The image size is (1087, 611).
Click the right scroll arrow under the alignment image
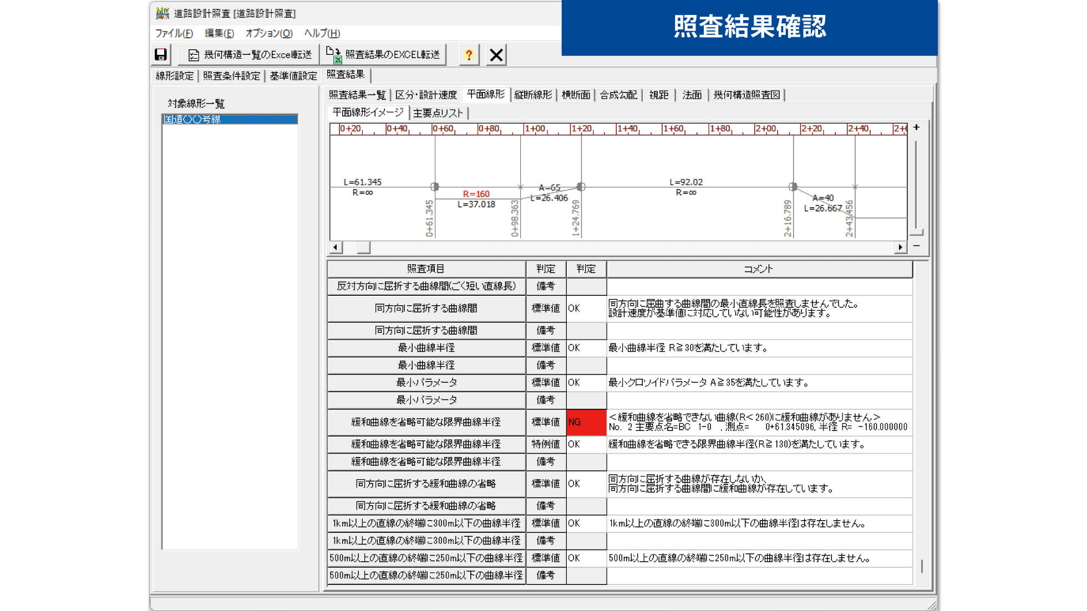click(x=900, y=247)
